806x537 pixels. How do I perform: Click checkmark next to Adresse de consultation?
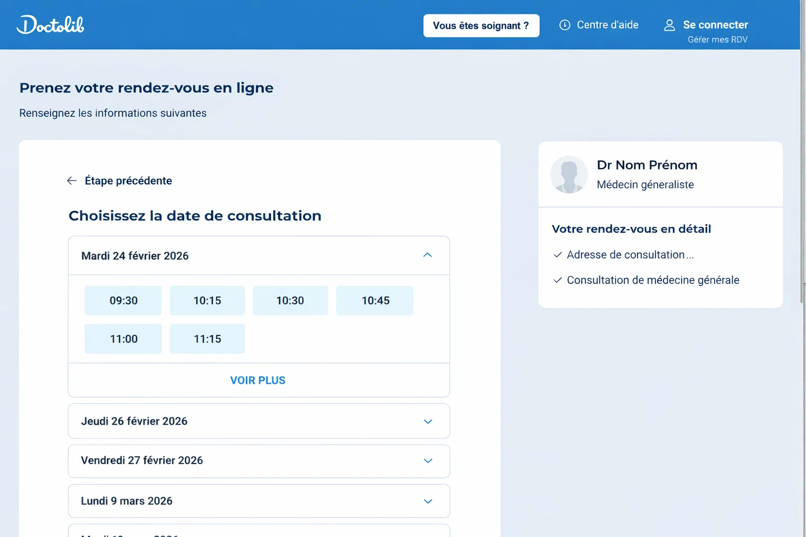point(558,255)
